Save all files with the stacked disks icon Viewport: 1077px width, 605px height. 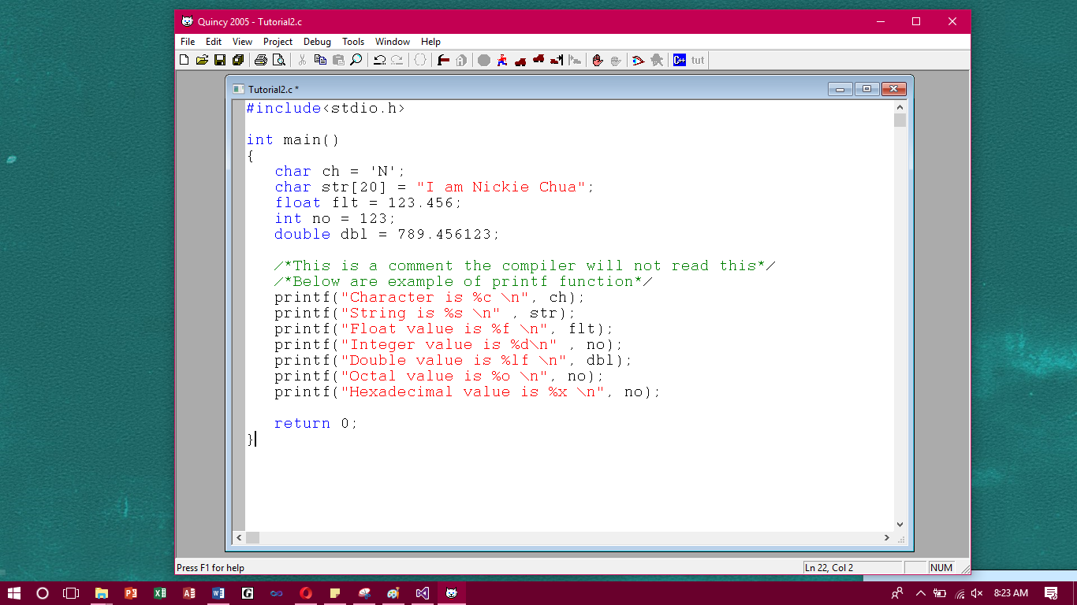(x=237, y=60)
